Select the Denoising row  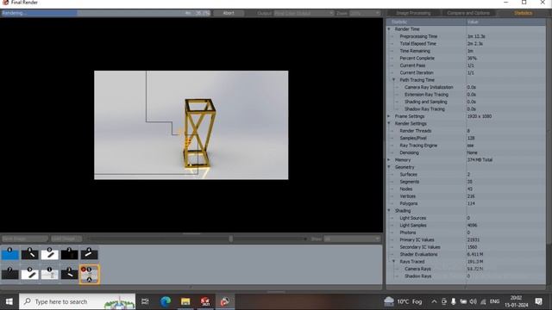coord(466,152)
